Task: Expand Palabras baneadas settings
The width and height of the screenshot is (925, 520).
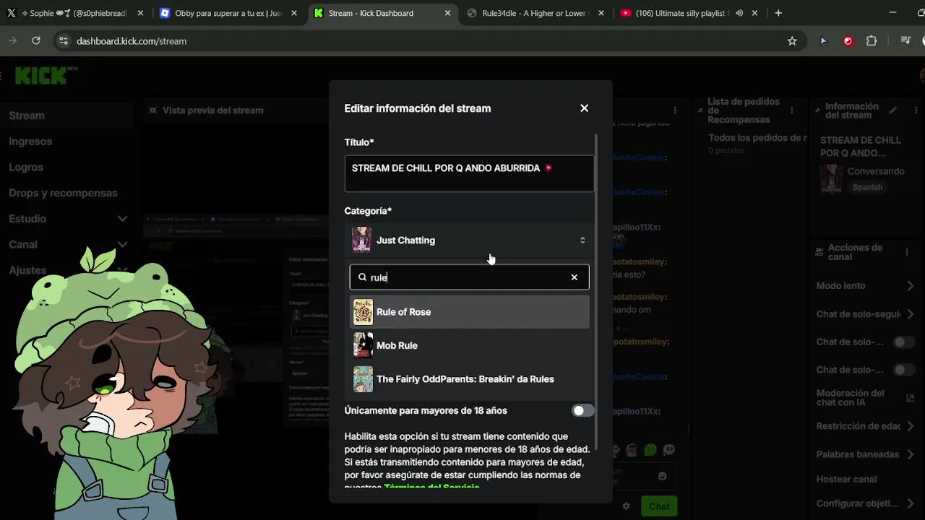Action: [911, 454]
